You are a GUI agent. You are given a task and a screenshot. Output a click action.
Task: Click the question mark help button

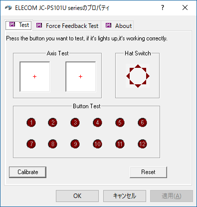163,7
